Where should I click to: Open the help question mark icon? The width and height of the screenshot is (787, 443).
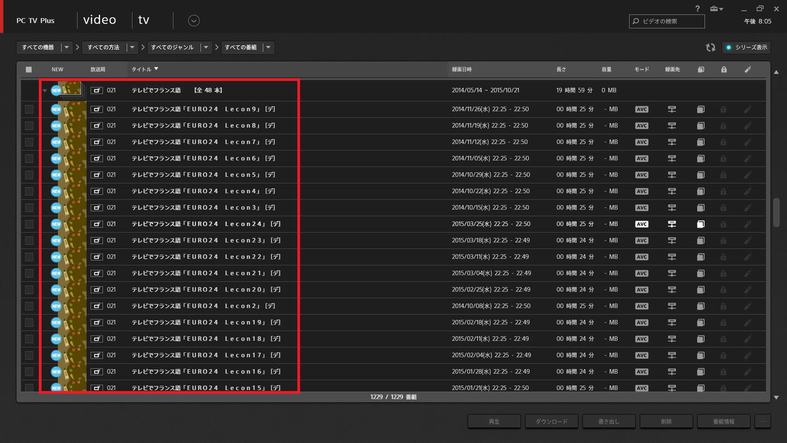pos(697,9)
